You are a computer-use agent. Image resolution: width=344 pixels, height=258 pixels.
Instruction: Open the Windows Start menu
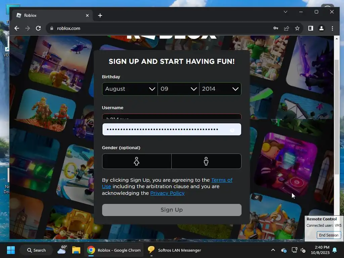tap(11, 250)
